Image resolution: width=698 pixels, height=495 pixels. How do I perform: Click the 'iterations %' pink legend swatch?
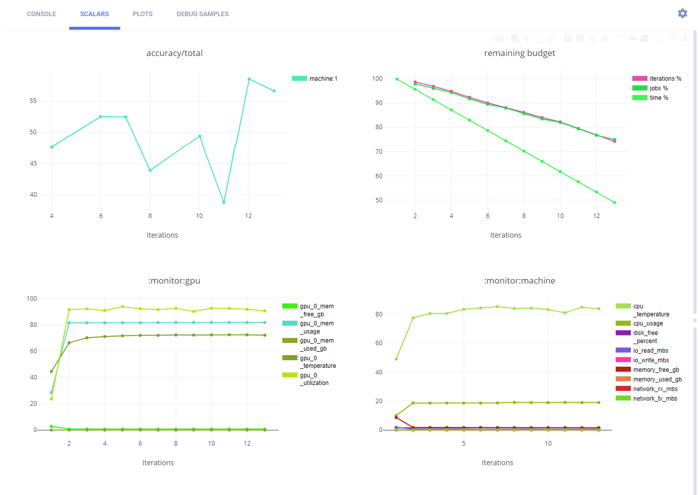(x=639, y=79)
